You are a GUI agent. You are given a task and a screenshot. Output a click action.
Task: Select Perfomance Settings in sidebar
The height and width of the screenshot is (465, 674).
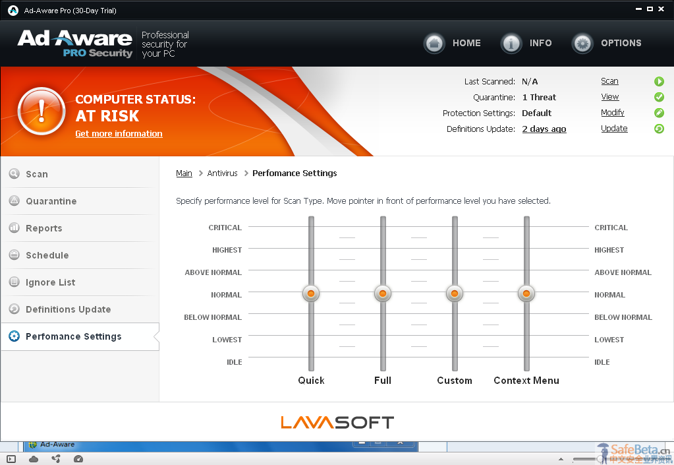(80, 336)
